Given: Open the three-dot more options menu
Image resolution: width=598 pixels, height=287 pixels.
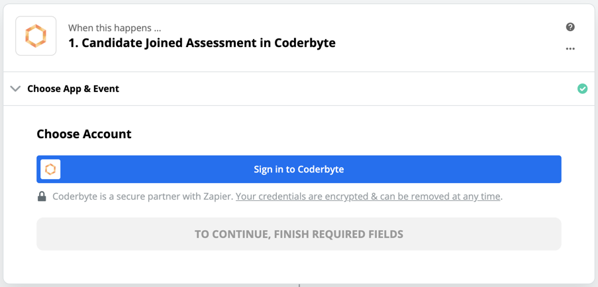Looking at the screenshot, I should [570, 49].
